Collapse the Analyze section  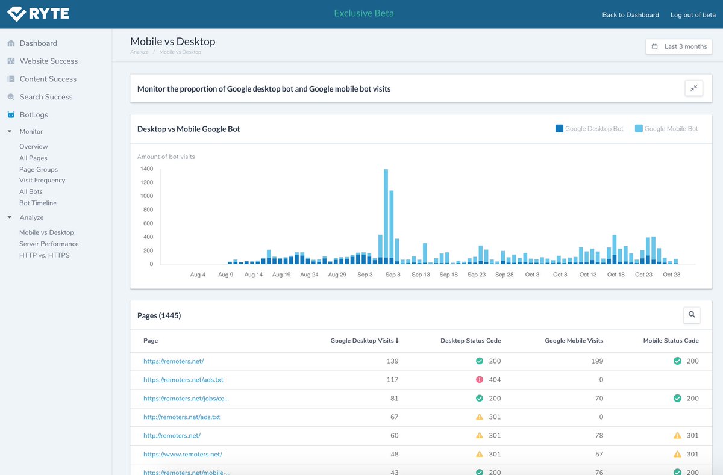[x=10, y=217]
